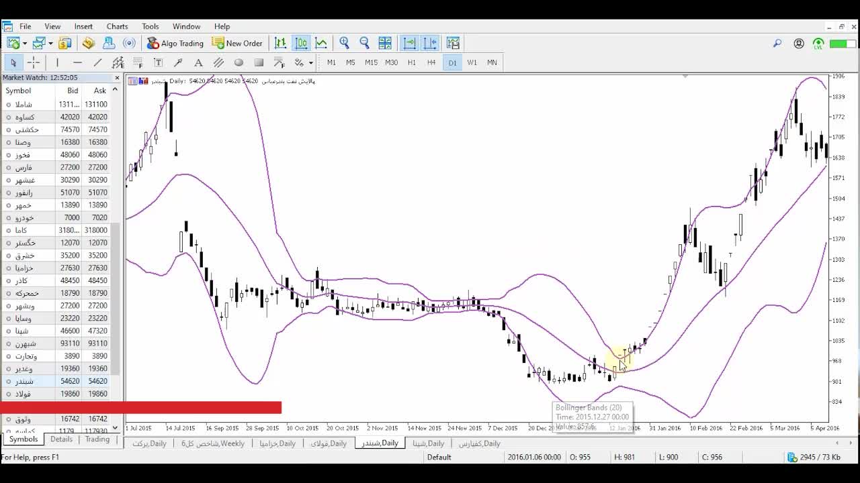
Task: Switch chart to bar chart display
Action: click(x=280, y=43)
